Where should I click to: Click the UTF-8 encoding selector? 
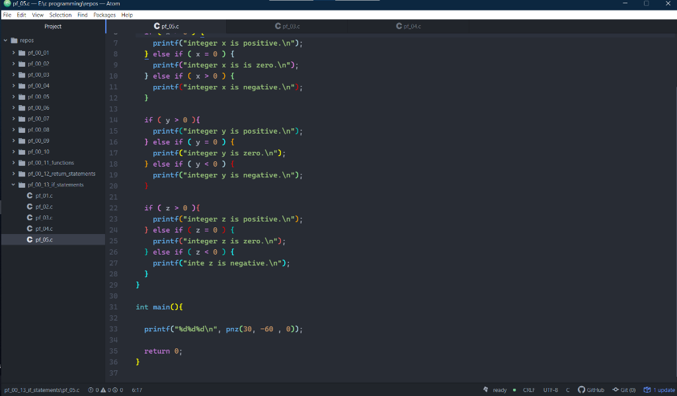click(x=550, y=390)
